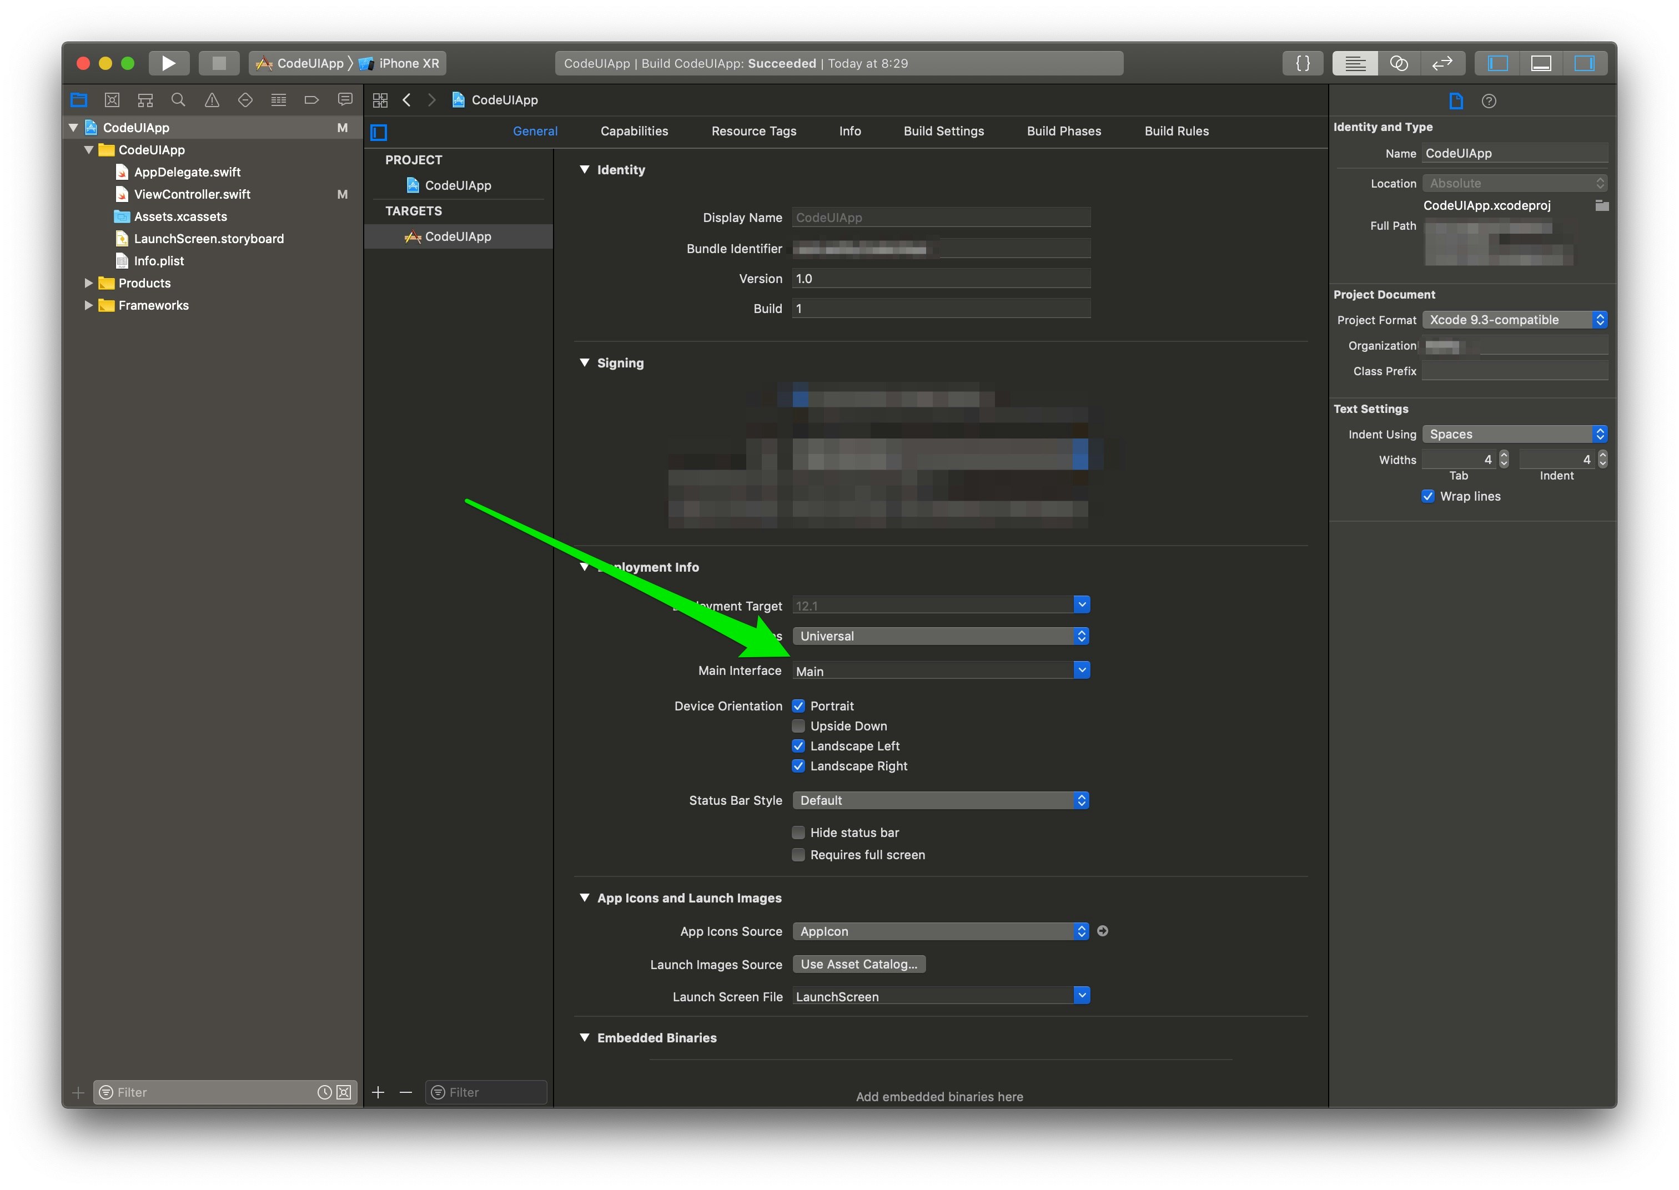Open the Test navigator diamond icon
This screenshot has height=1190, width=1679.
[245, 100]
